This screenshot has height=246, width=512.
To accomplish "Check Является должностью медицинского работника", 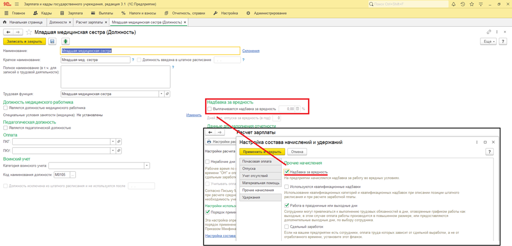I will (5, 107).
